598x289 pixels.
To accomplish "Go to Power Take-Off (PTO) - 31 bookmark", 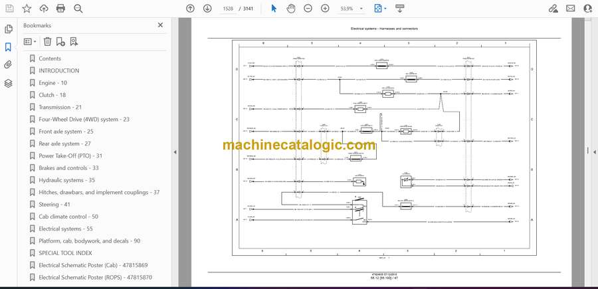I will (x=70, y=155).
